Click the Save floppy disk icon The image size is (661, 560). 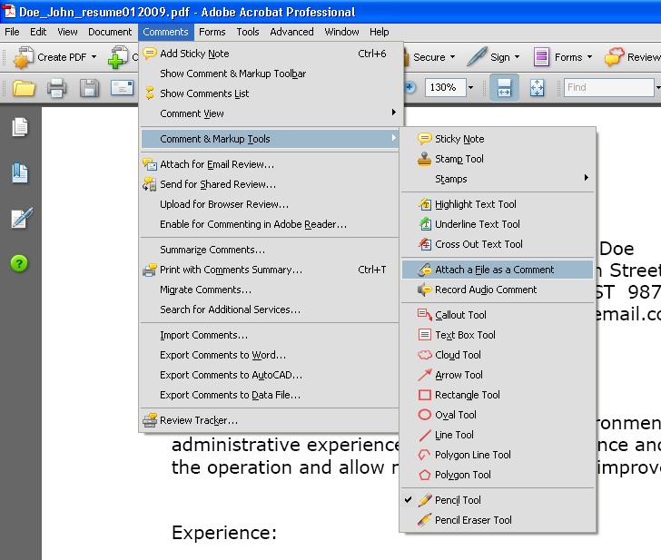pyautogui.click(x=89, y=88)
